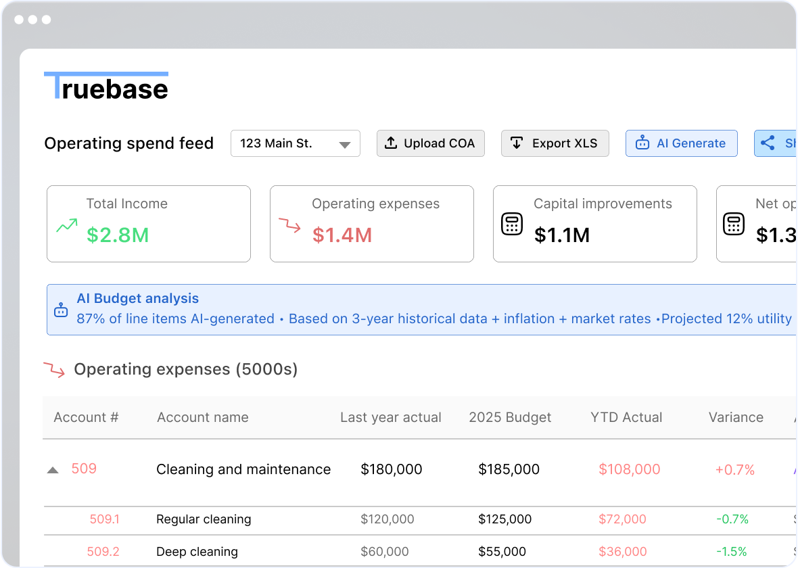The image size is (798, 568).
Task: Click the download icon in Export XLS
Action: click(517, 143)
